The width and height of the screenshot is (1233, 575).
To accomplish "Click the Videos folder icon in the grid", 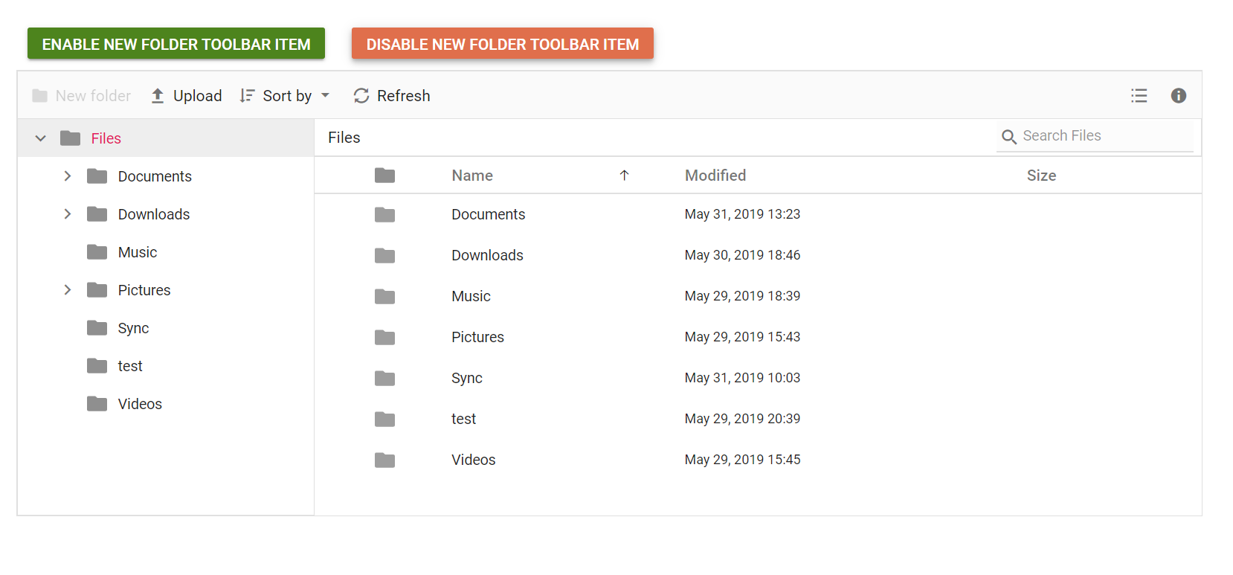I will pyautogui.click(x=384, y=460).
